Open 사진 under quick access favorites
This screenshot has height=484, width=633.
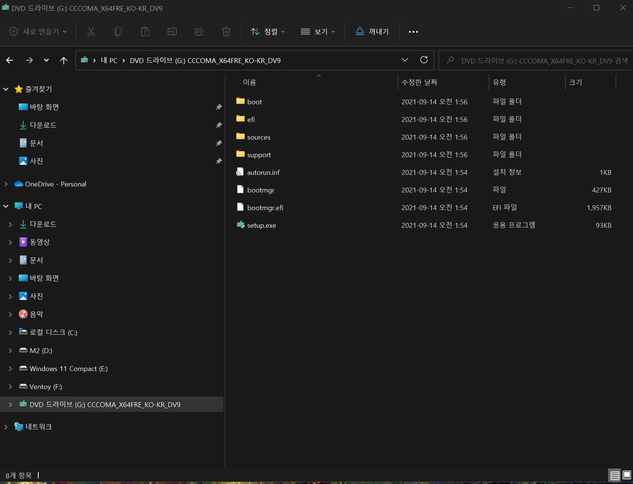click(x=36, y=161)
